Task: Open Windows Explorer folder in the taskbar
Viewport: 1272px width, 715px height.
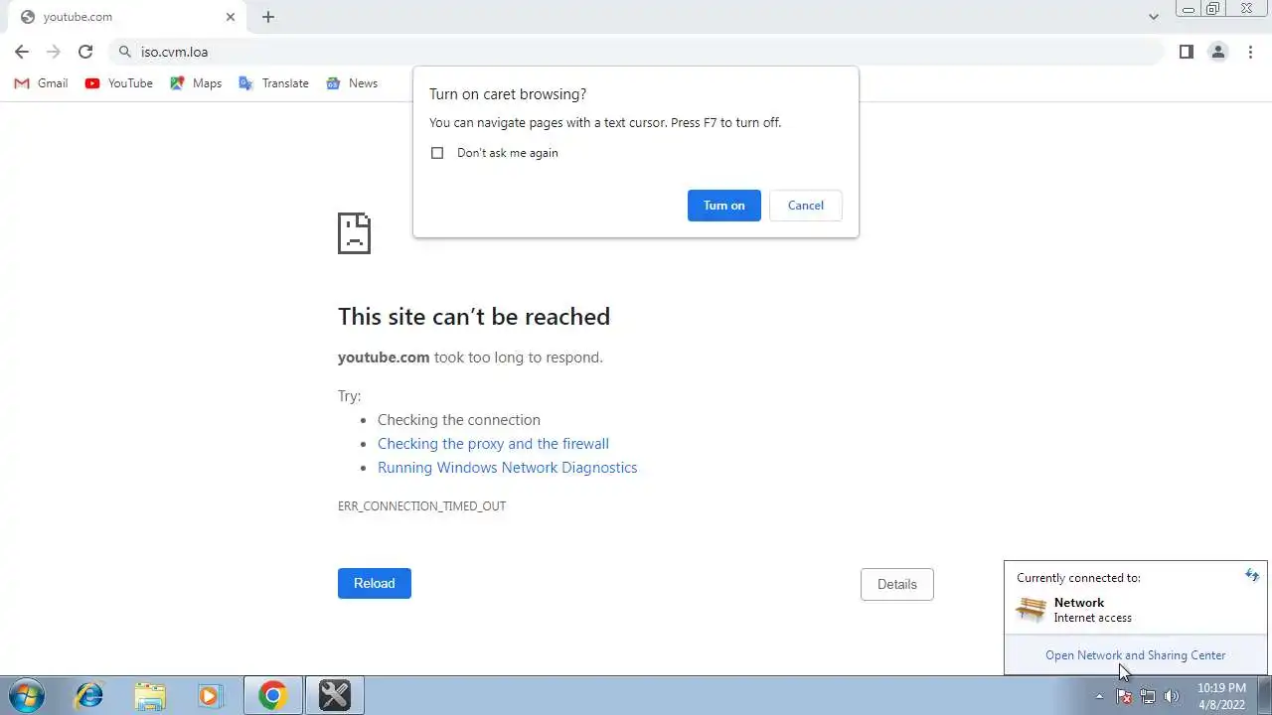Action: click(150, 696)
